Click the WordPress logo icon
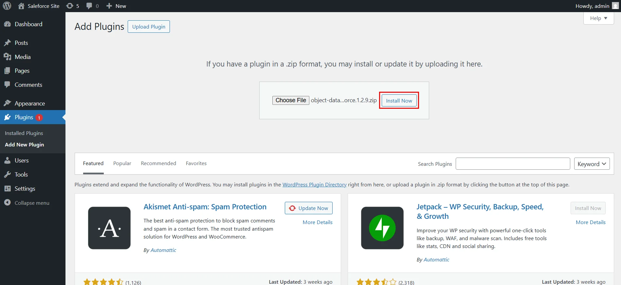Screen dimensions: 621x285 click(x=7, y=6)
